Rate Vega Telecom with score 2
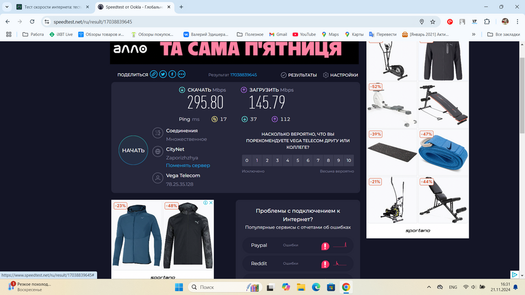This screenshot has height=295, width=525. [x=267, y=160]
